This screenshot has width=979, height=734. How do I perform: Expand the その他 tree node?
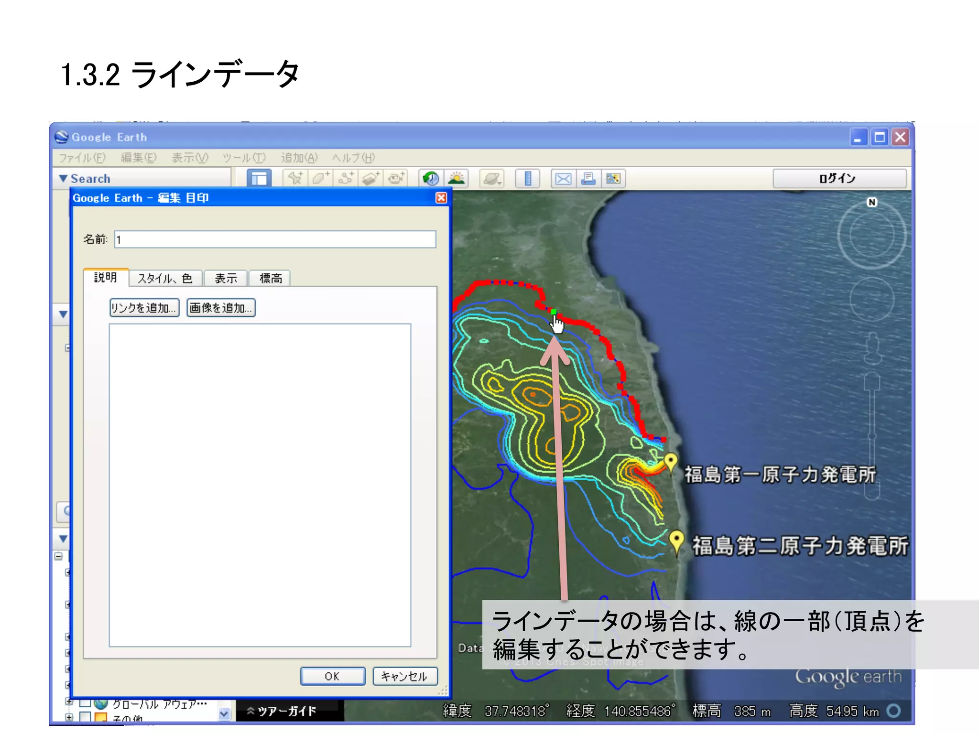click(x=69, y=717)
